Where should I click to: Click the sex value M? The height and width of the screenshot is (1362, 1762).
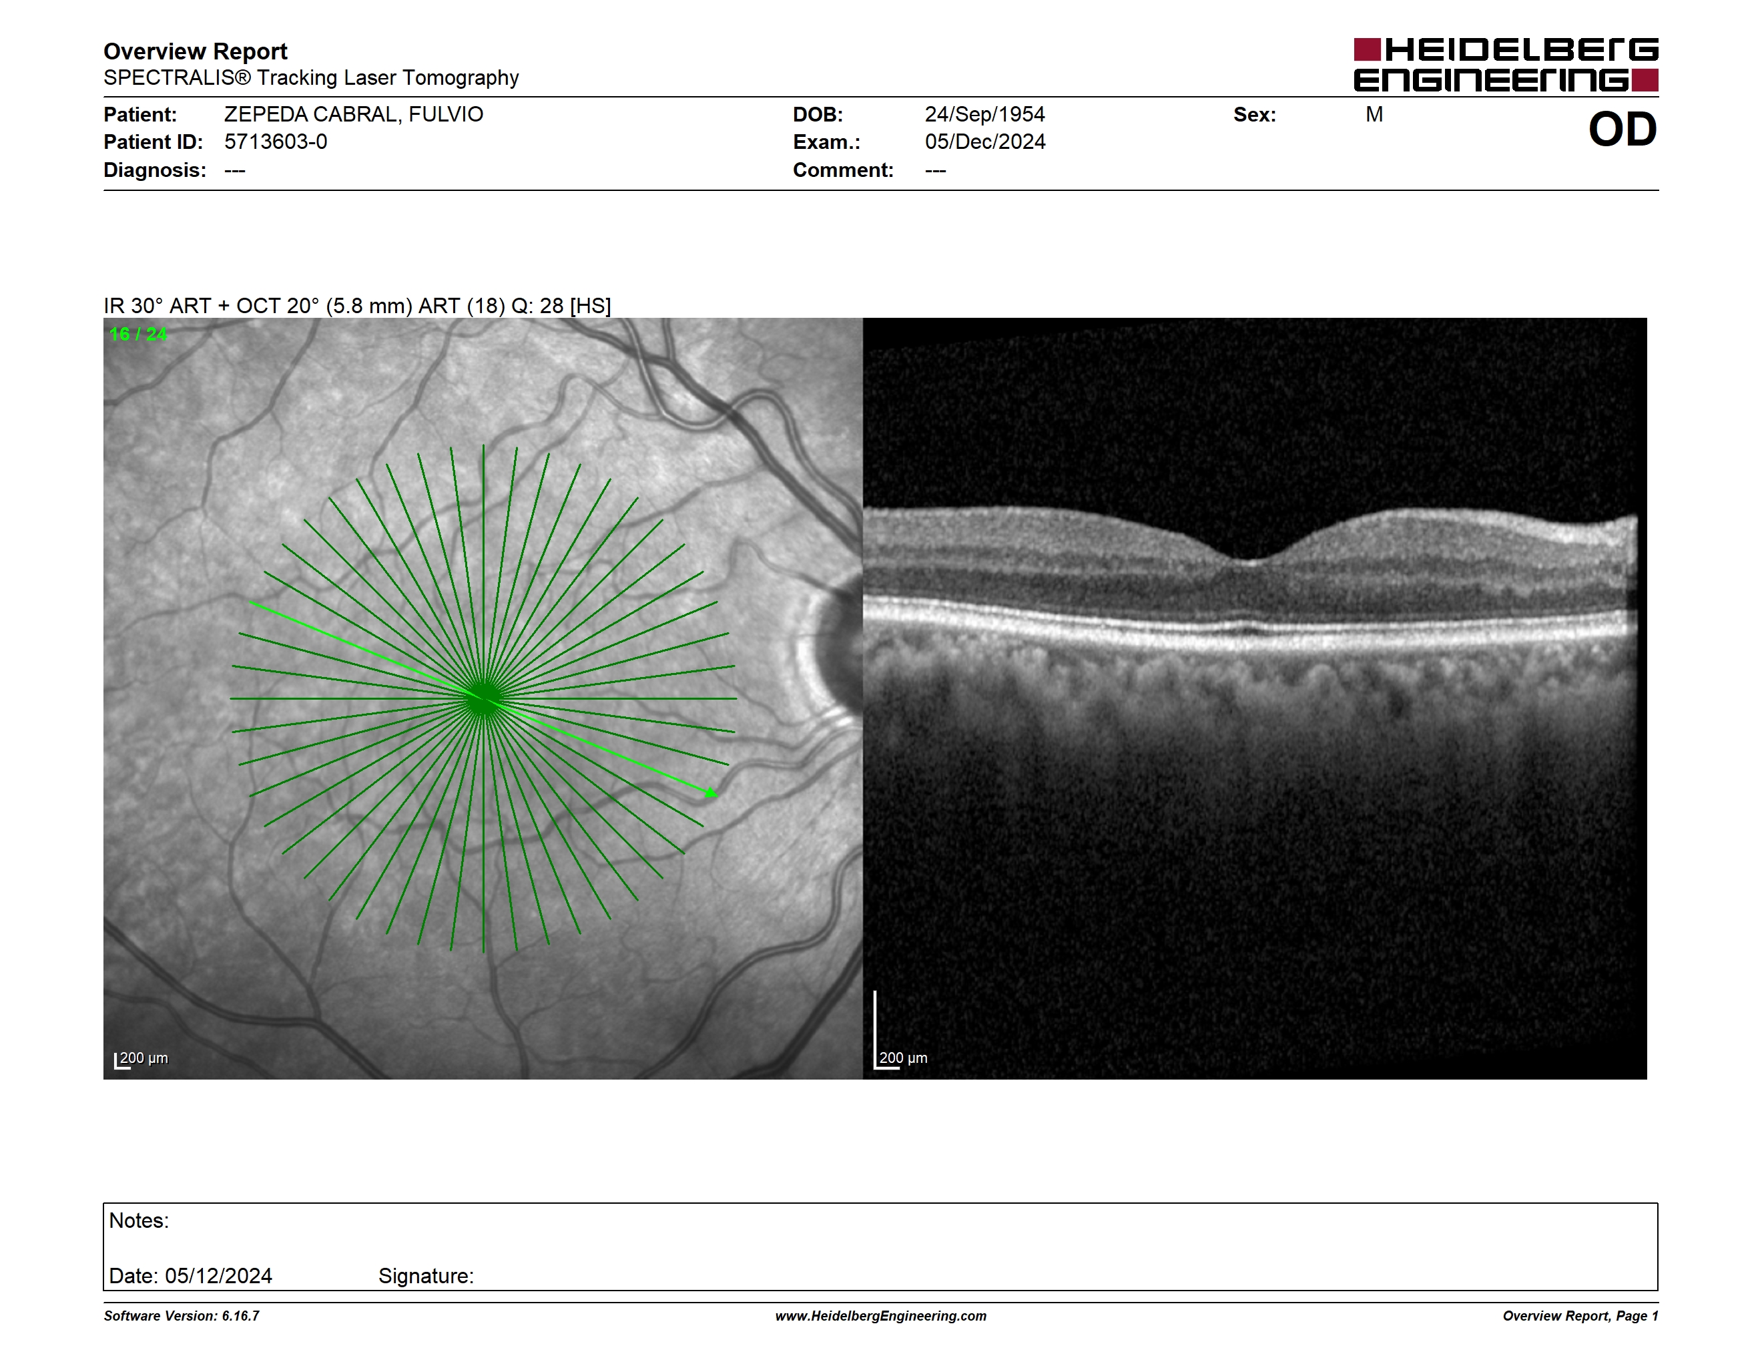click(x=1374, y=115)
